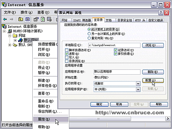Click the Properties toolbar icon
The image size is (172, 129).
pos(36,19)
